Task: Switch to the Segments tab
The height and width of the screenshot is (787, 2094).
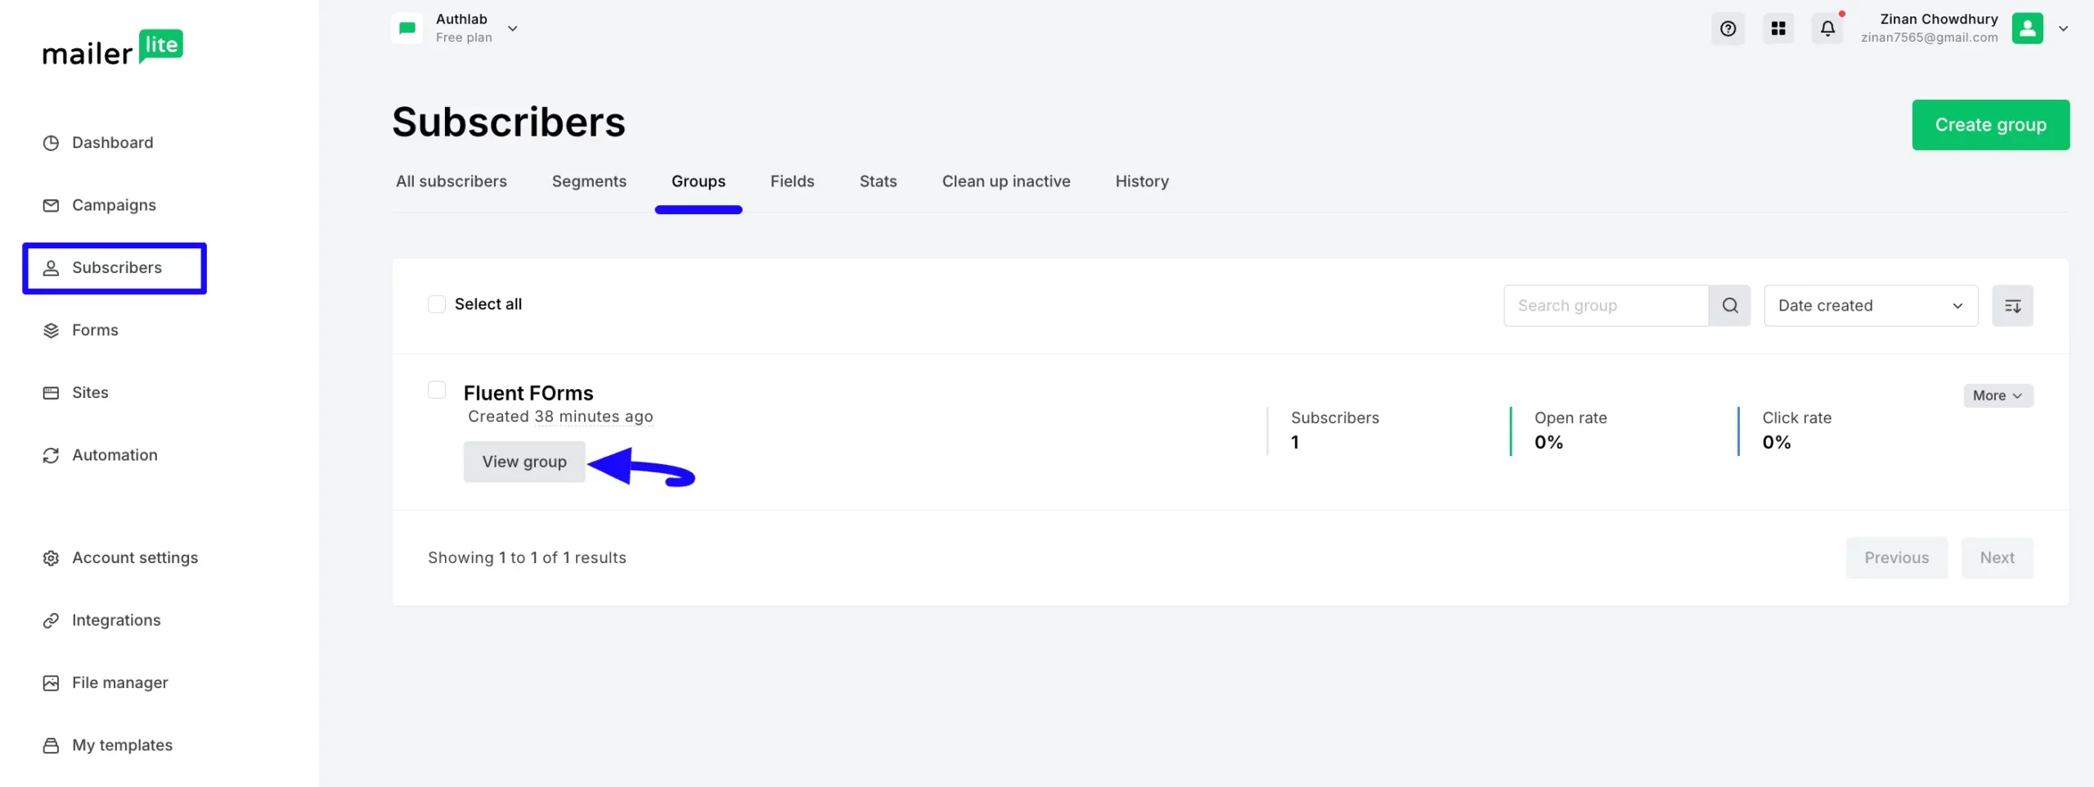Action: [589, 181]
